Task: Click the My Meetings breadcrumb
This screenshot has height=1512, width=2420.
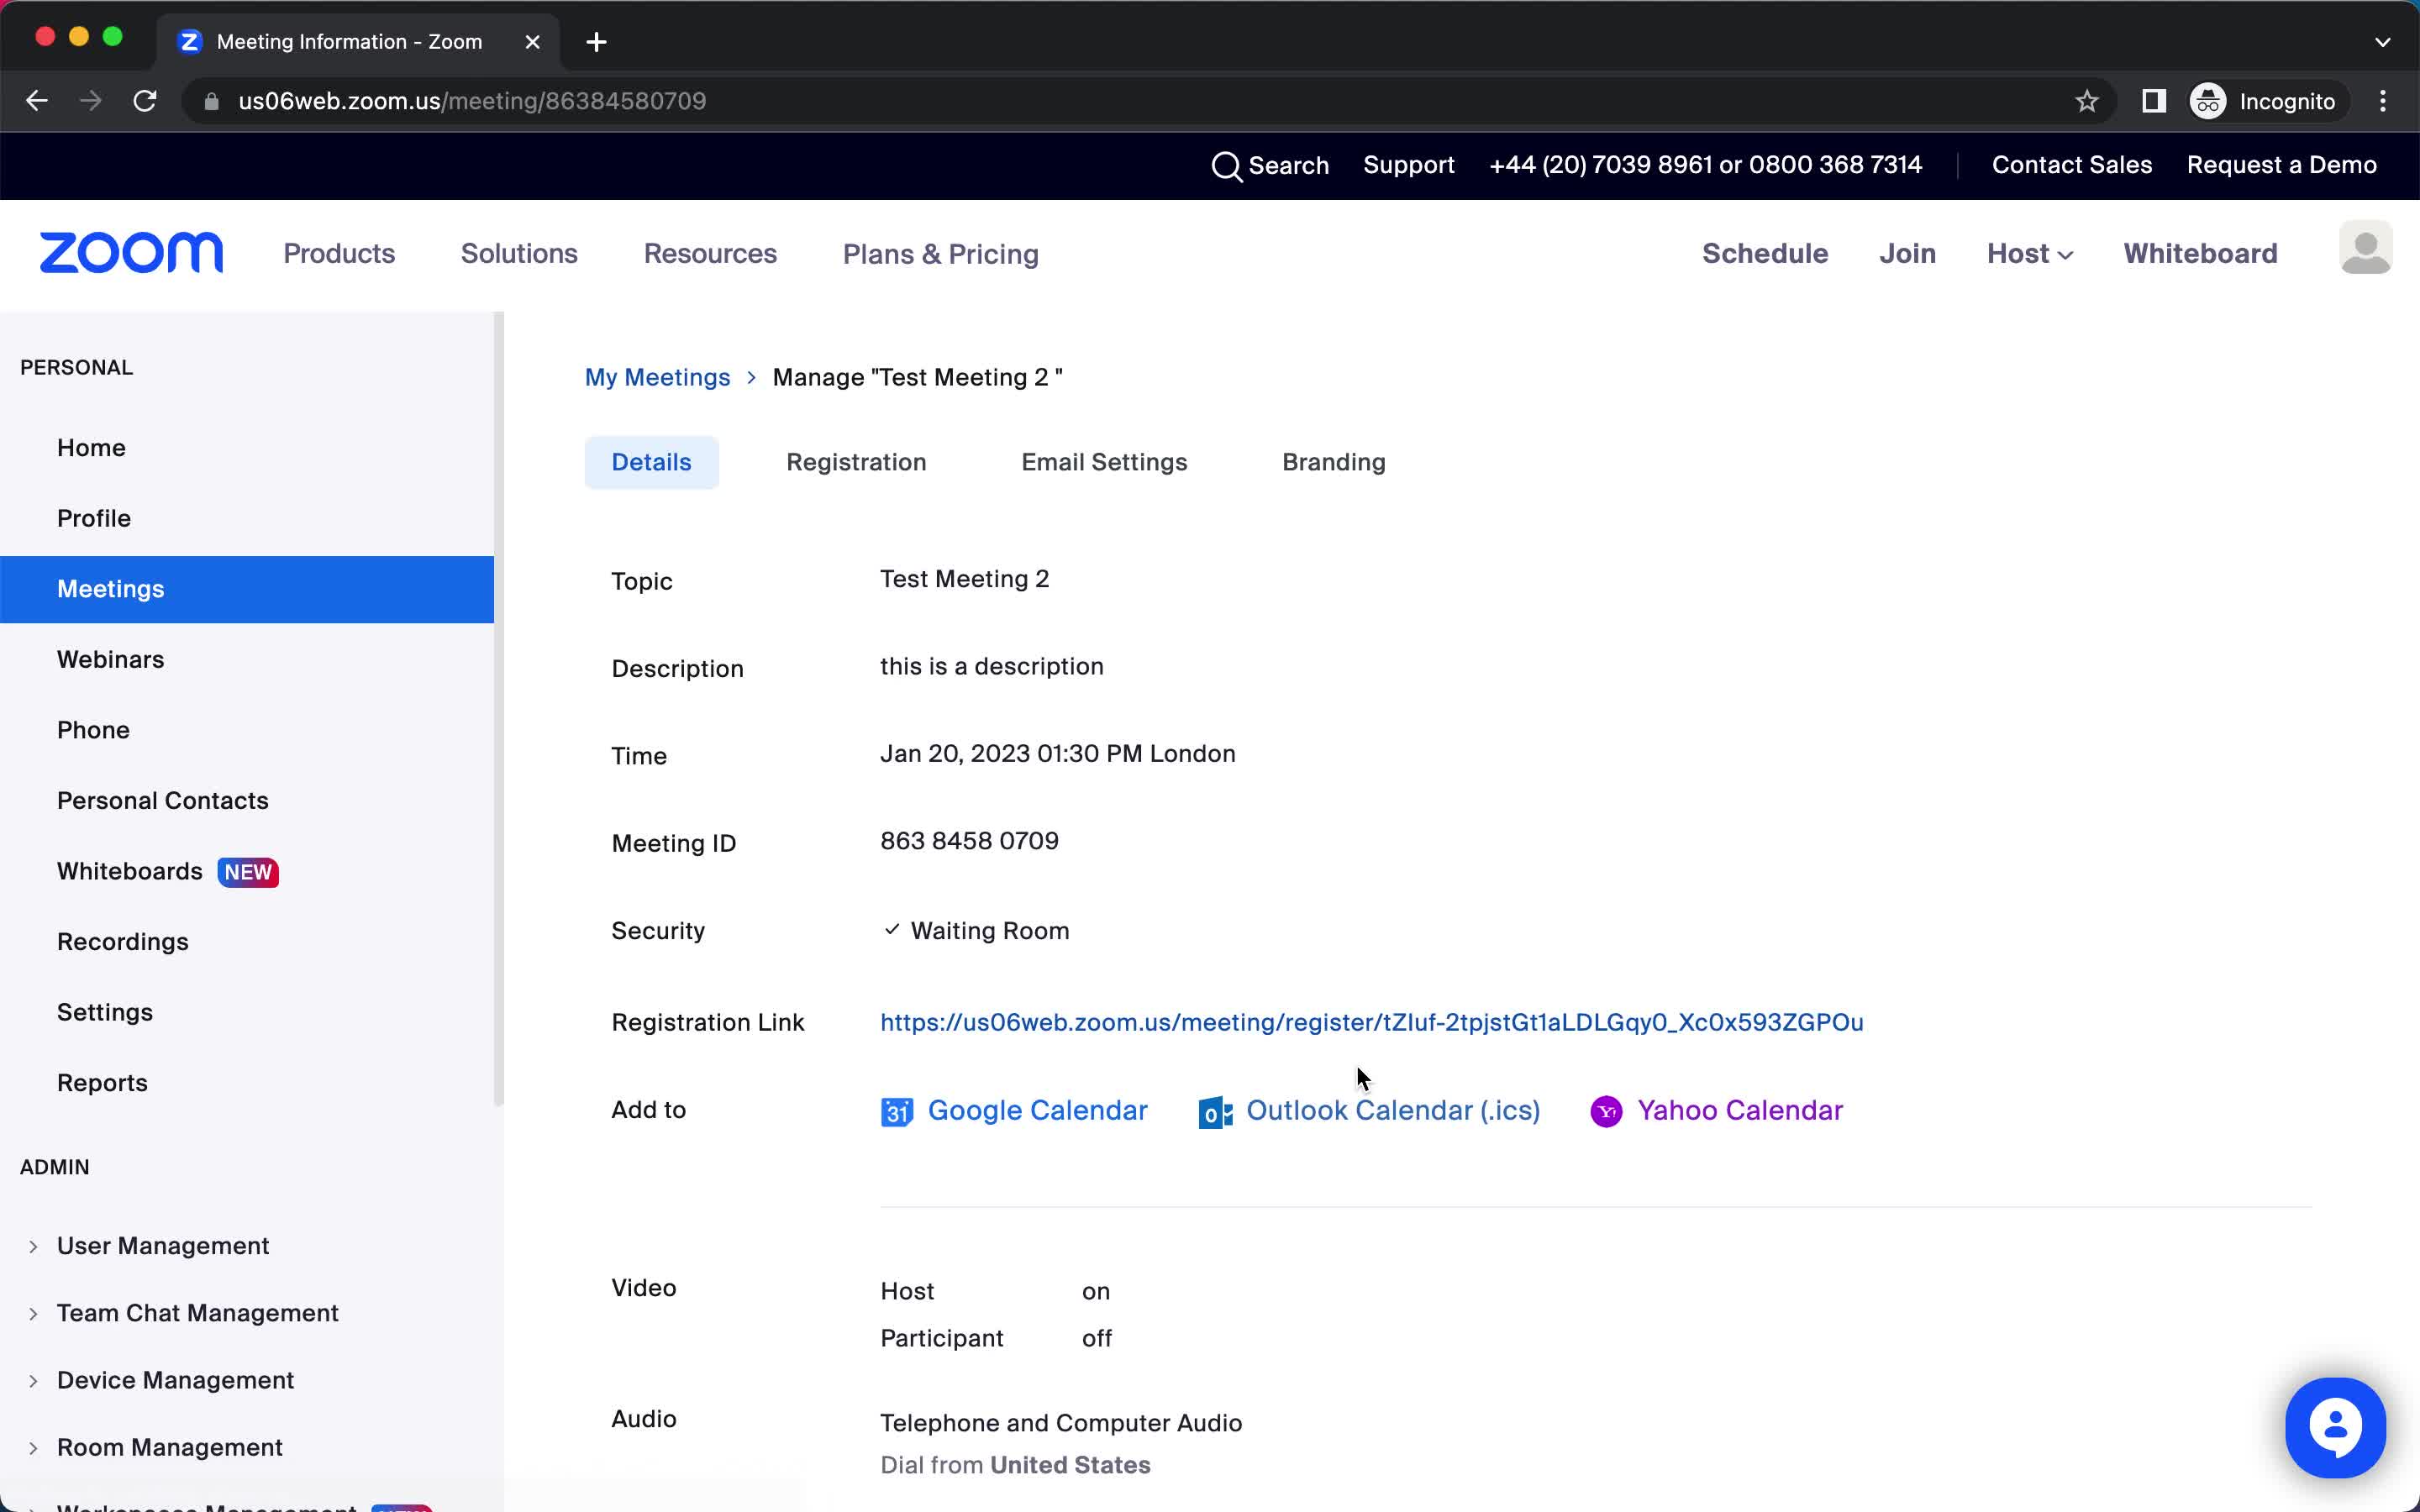Action: (x=657, y=377)
